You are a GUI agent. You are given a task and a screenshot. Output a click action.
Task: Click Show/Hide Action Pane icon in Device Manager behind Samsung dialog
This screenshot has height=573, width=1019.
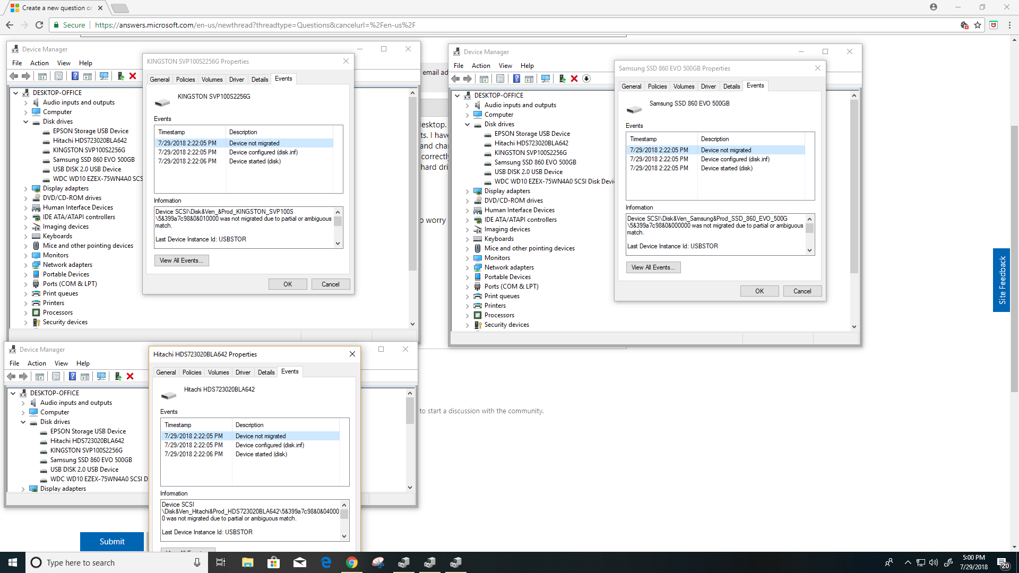point(529,79)
